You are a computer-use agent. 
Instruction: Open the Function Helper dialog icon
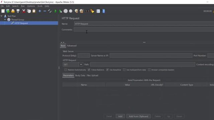(98, 11)
